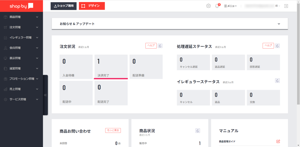Open the 会員管理 menu item
The image size is (300, 147).
(21, 48)
